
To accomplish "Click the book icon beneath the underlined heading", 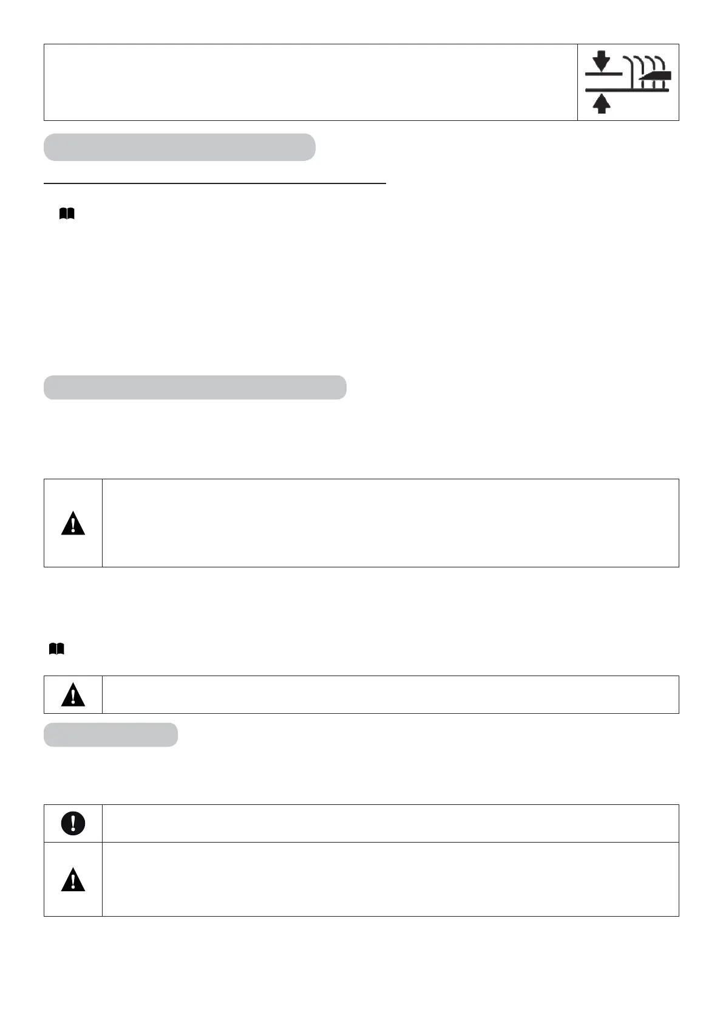I will click(x=67, y=213).
